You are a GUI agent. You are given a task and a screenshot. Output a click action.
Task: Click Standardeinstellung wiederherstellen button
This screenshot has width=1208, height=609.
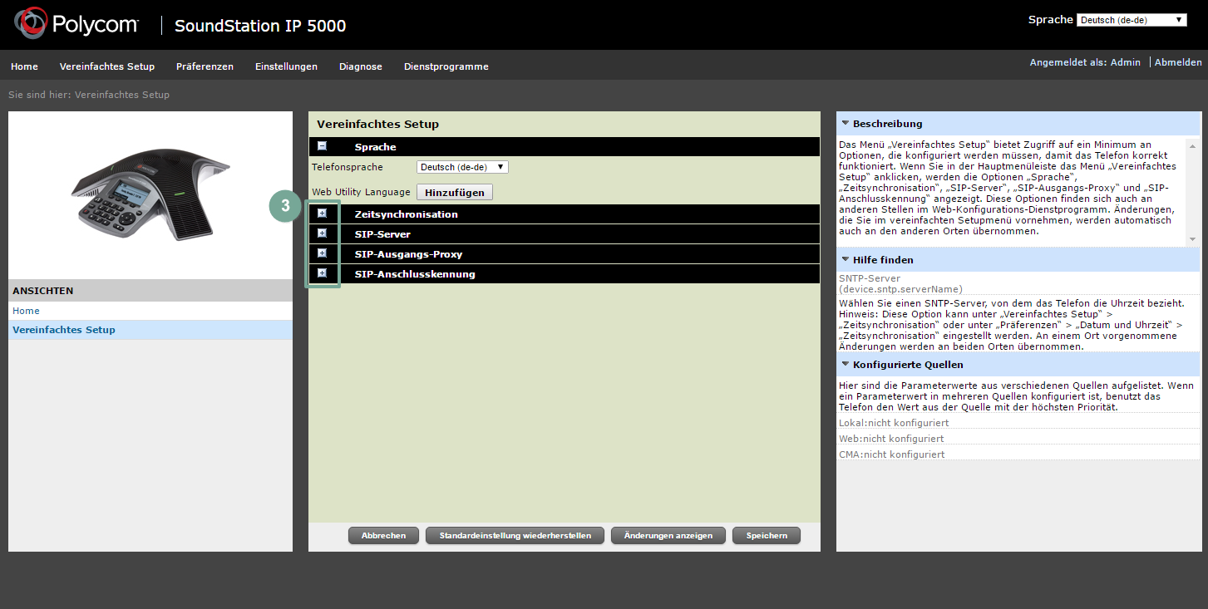(515, 536)
